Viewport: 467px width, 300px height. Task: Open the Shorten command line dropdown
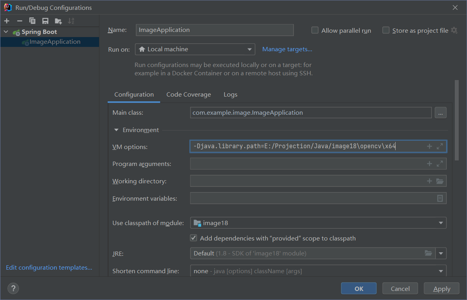(441, 271)
